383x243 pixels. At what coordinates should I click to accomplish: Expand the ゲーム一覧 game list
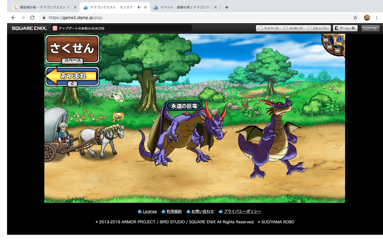(345, 28)
